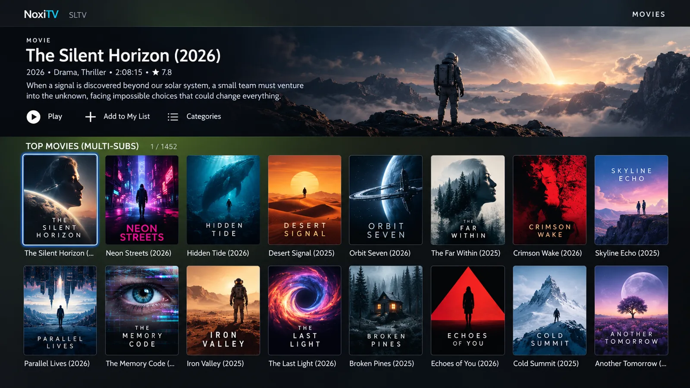Open the Hidden Tide poster

pyautogui.click(x=223, y=200)
